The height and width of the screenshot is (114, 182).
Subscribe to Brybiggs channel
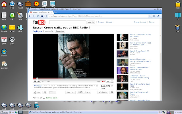click(x=60, y=31)
